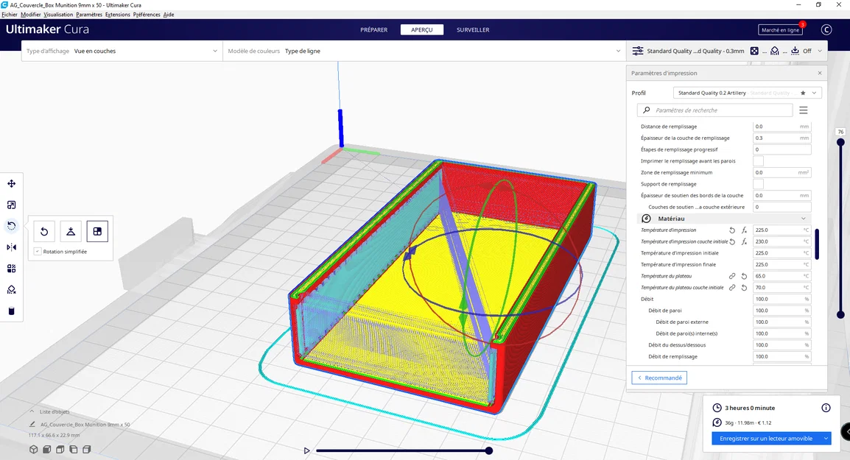Select the Rotate tool in left toolbar

[x=11, y=226]
